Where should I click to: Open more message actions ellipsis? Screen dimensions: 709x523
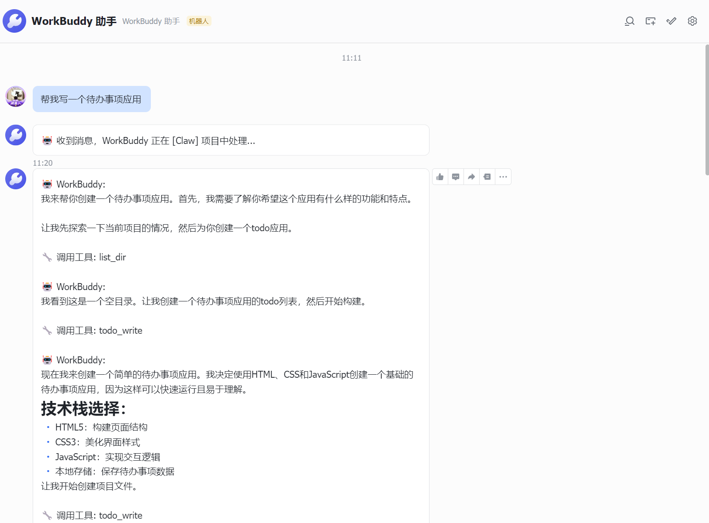(503, 177)
